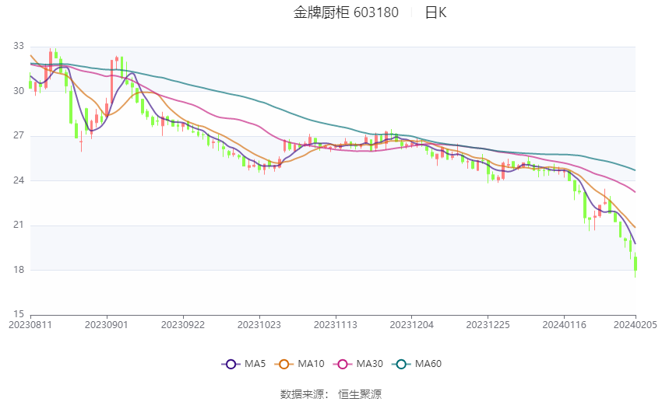Screen dimensions: 662x402
Task: Click the 20230901 date axis label
Action: click(107, 325)
